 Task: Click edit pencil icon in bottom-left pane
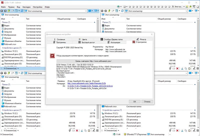pos(94,131)
